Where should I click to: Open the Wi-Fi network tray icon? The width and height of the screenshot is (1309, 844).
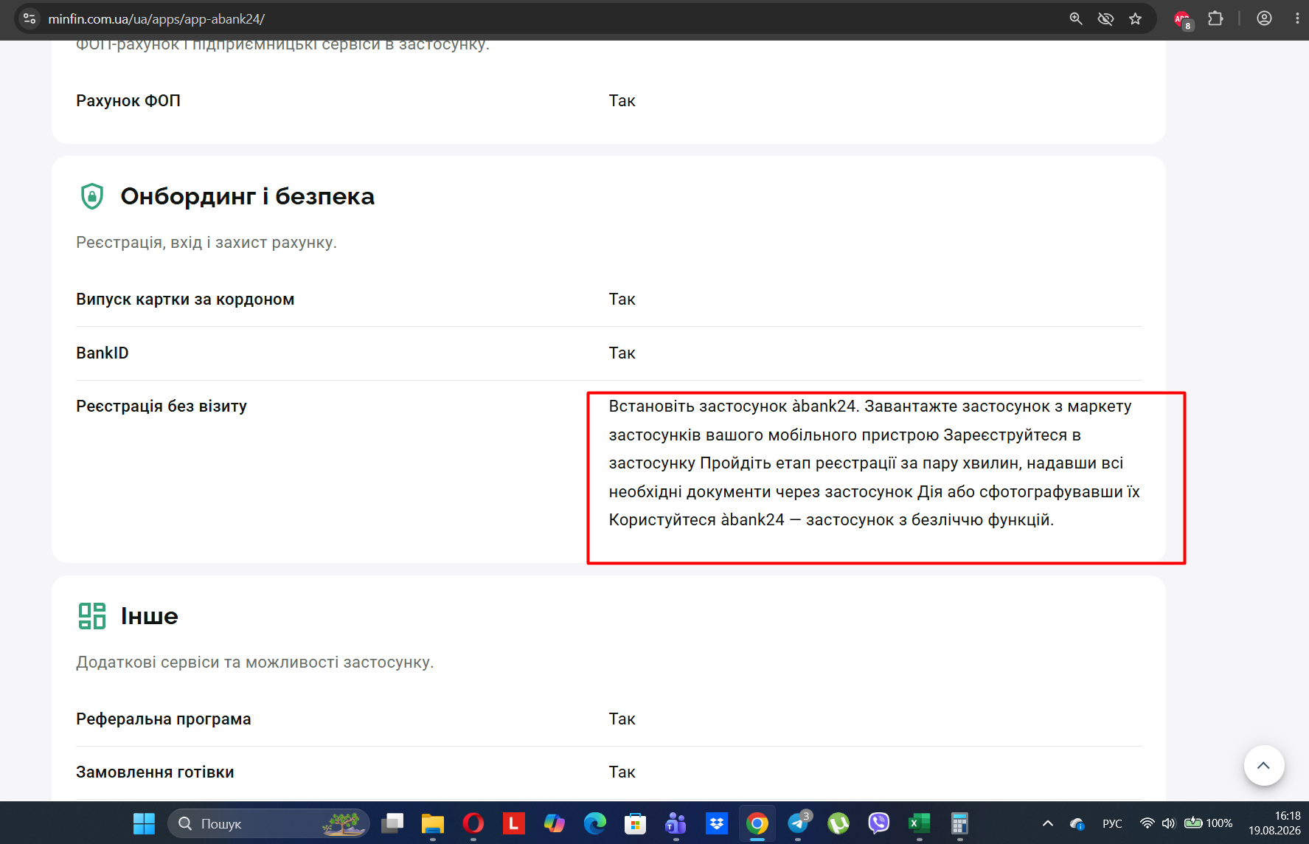1147,823
